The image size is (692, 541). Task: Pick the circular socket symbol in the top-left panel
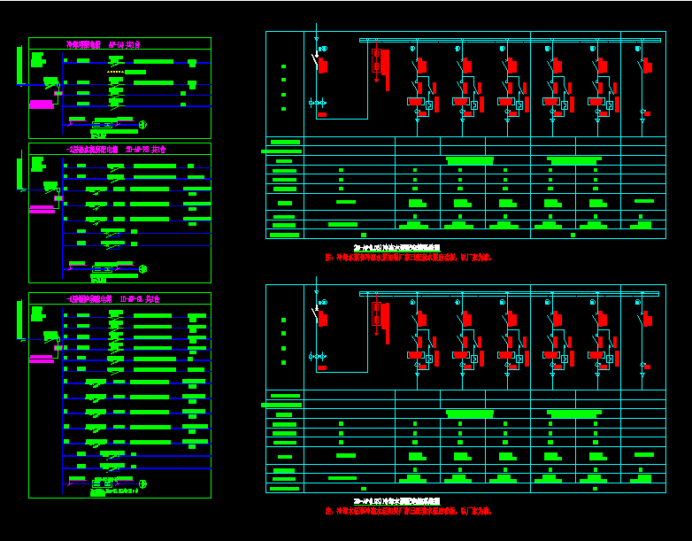(x=142, y=125)
